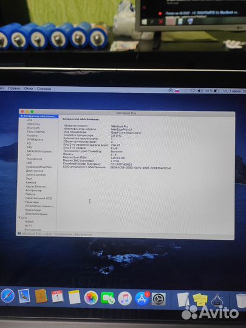Select Устройства чтения к… in the sidebar
Screen dimensions: 246x328
pyautogui.click(x=39, y=206)
